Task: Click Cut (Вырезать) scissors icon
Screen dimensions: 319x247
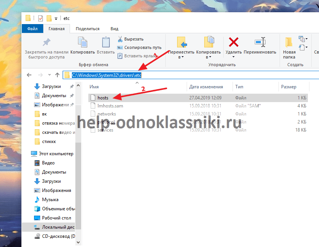Action: pyautogui.click(x=120, y=39)
